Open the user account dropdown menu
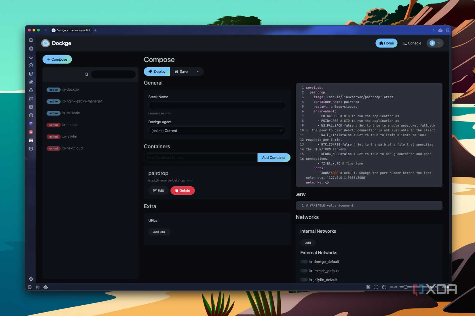This screenshot has height=316, width=475. pos(435,43)
